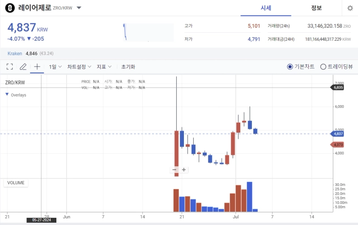Select the 기본차트 radio option
This screenshot has height=225, width=358.
click(290, 67)
